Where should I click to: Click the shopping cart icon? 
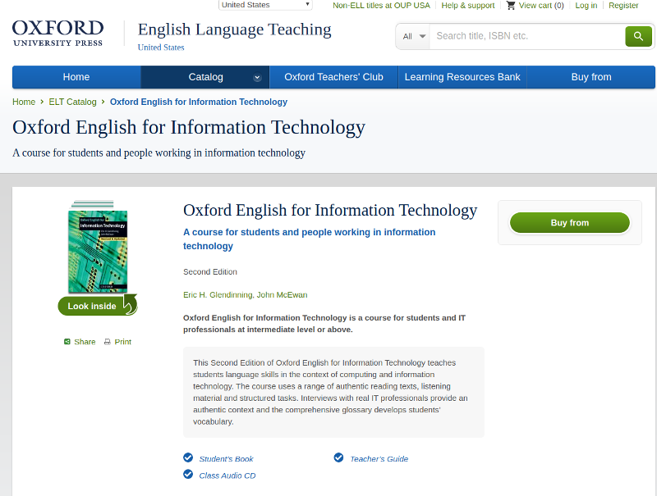point(510,6)
